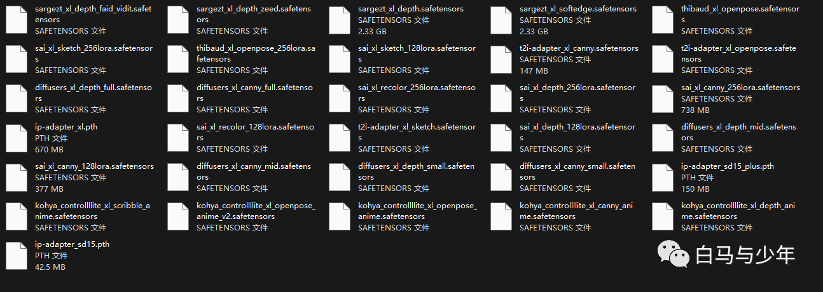Viewport: 823px width, 292px height.
Task: Click the sai_xl_canny_256lora.safetensors file icon
Action: pos(663,98)
